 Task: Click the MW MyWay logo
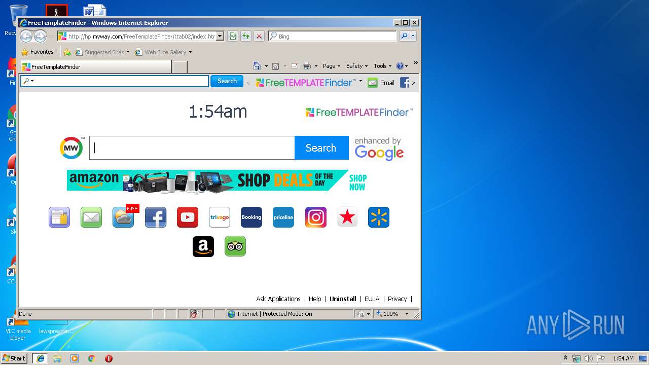pyautogui.click(x=71, y=148)
